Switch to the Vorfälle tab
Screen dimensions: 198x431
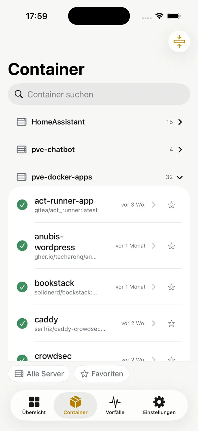pyautogui.click(x=115, y=406)
